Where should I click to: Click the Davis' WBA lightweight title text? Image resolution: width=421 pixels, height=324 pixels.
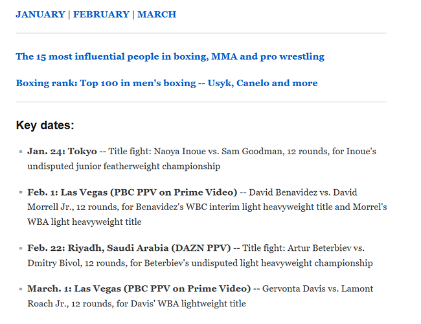tap(188, 303)
